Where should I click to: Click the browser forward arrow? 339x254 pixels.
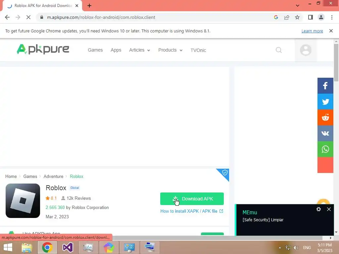pyautogui.click(x=18, y=17)
